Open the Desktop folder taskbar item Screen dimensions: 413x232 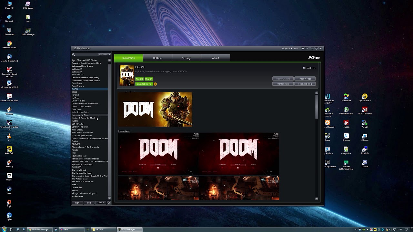pos(104,229)
